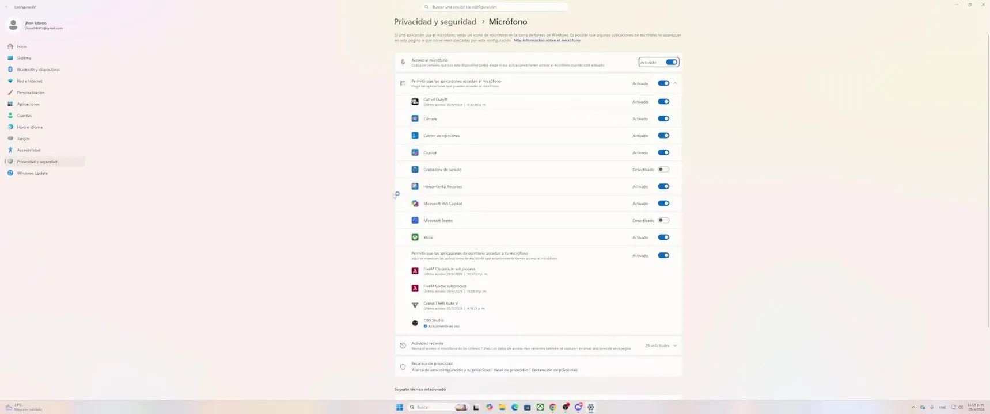Go back using the Configuración back arrow
This screenshot has height=414, width=990.
tap(7, 7)
